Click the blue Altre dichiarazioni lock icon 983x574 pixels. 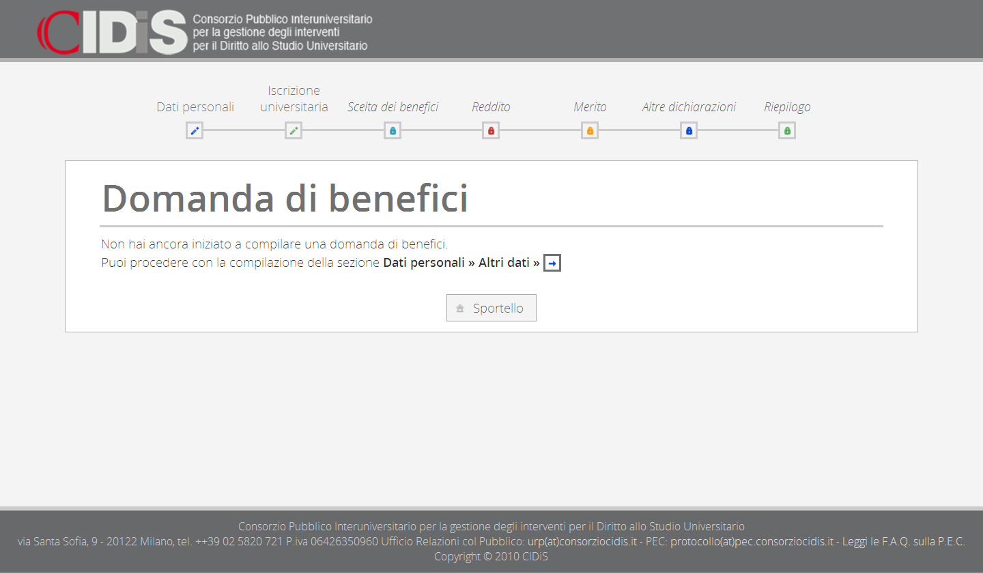[x=689, y=130]
